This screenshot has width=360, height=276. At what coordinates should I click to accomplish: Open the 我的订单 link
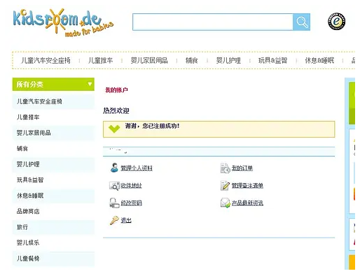point(242,168)
